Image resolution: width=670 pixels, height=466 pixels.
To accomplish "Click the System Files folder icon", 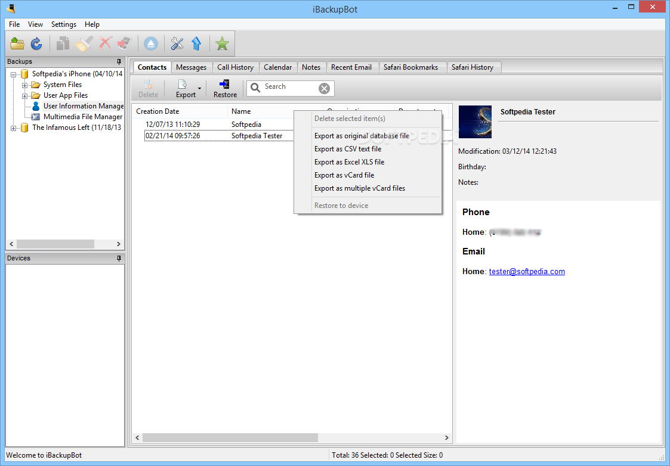I will click(36, 85).
